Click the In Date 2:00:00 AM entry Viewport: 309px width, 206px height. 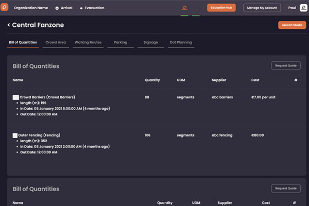point(65,147)
